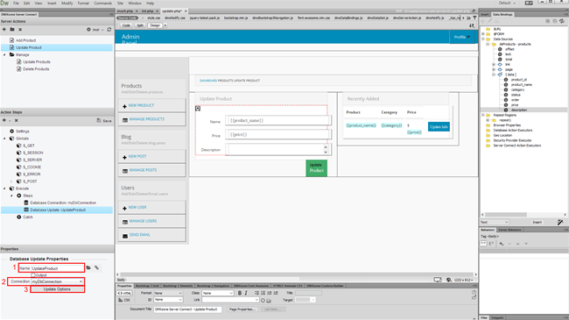Enable the Output checkbox
Viewport: 569px width, 320px height.
tap(33, 275)
